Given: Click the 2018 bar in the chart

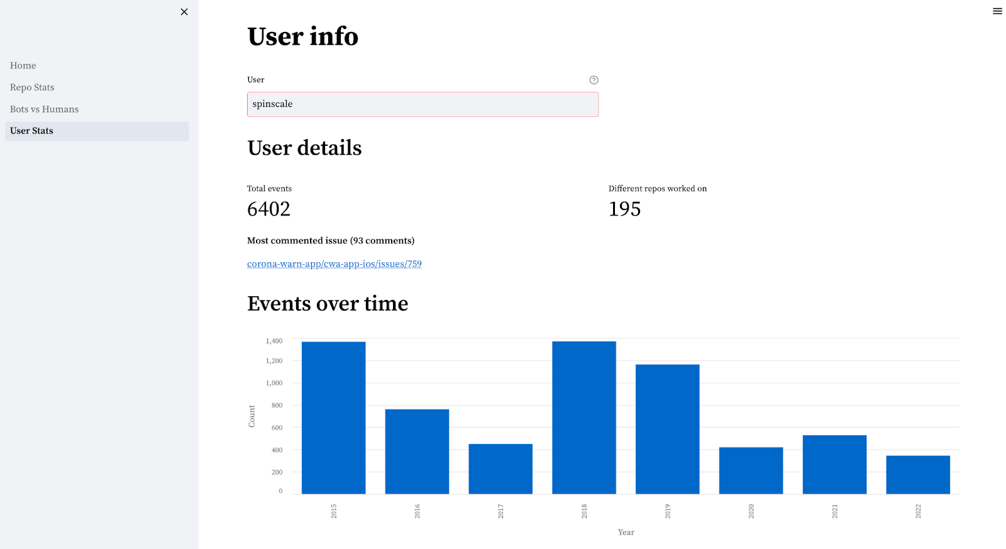Looking at the screenshot, I should coord(584,418).
